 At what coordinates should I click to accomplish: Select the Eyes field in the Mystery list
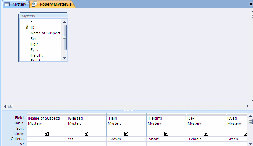[34, 50]
